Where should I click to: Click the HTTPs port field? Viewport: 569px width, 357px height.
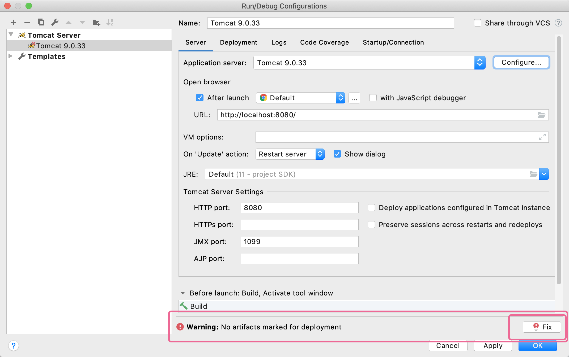click(299, 225)
